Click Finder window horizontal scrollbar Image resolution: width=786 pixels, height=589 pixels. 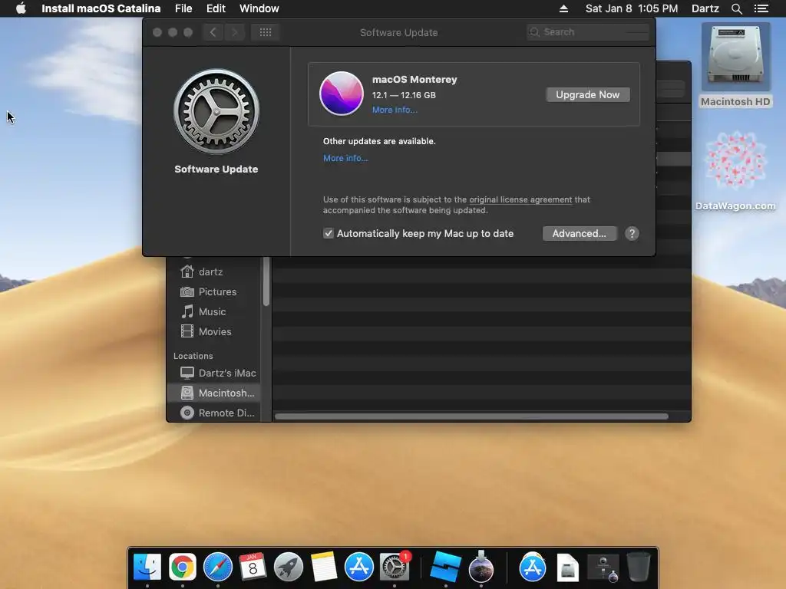[471, 416]
